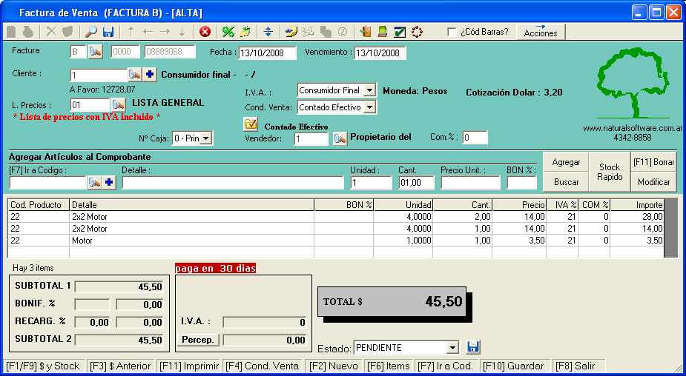Click the Precio Unit. input field
Image resolution: width=686 pixels, height=376 pixels.
click(470, 183)
